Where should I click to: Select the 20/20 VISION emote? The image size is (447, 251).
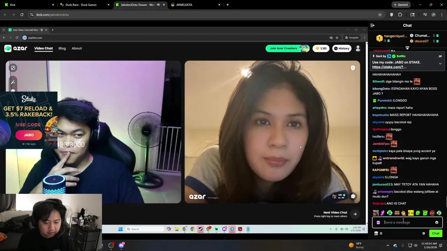point(397,213)
